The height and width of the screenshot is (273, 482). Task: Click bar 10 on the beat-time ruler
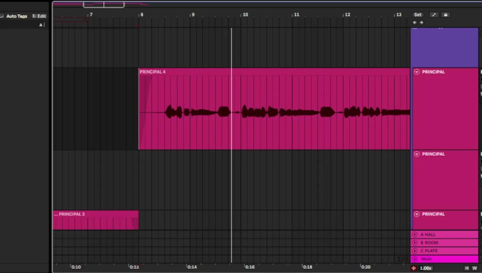click(x=245, y=15)
